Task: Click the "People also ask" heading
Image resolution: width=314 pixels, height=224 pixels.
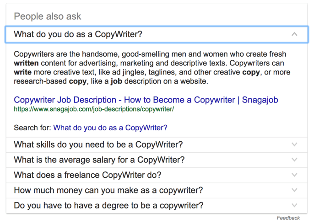Action: click(x=48, y=16)
